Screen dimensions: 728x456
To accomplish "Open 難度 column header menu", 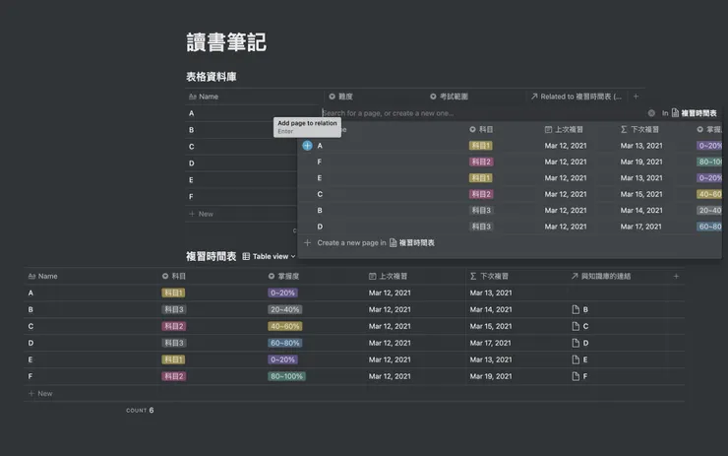I will (x=340, y=97).
